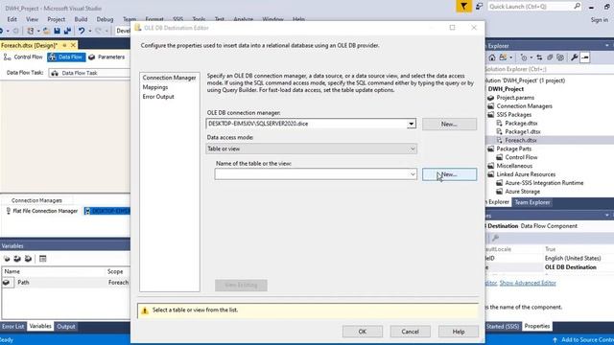Select Mappings page in editor
Screen dimensions: 614x345
(155, 87)
